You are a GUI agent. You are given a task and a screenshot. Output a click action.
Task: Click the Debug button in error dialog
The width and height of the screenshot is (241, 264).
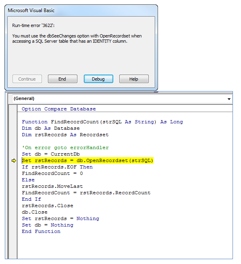click(x=98, y=79)
